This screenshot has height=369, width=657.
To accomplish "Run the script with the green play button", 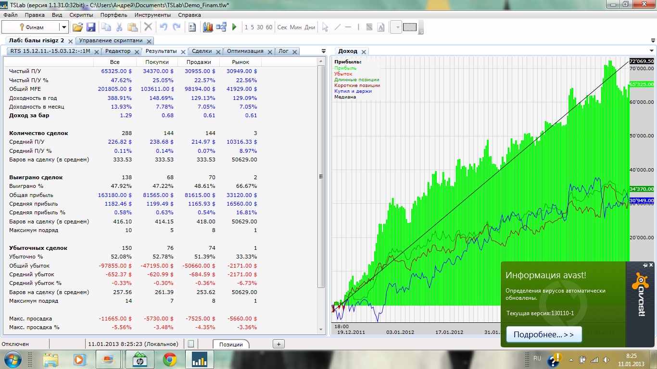I will point(234,27).
